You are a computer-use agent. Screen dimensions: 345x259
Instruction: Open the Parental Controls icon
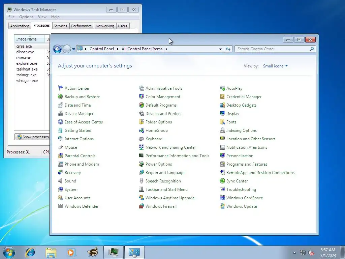point(61,155)
